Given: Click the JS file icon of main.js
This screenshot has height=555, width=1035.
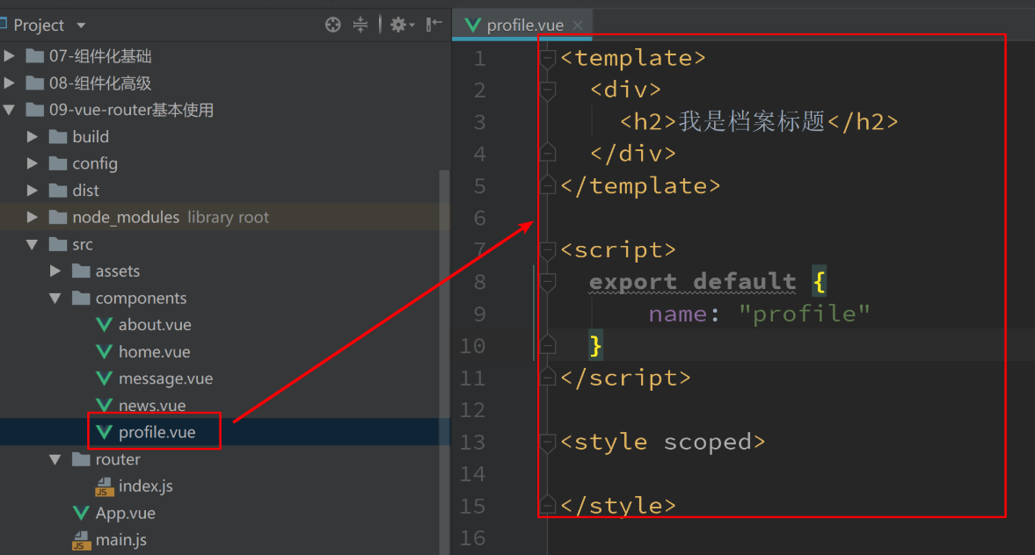Looking at the screenshot, I should pos(81,541).
